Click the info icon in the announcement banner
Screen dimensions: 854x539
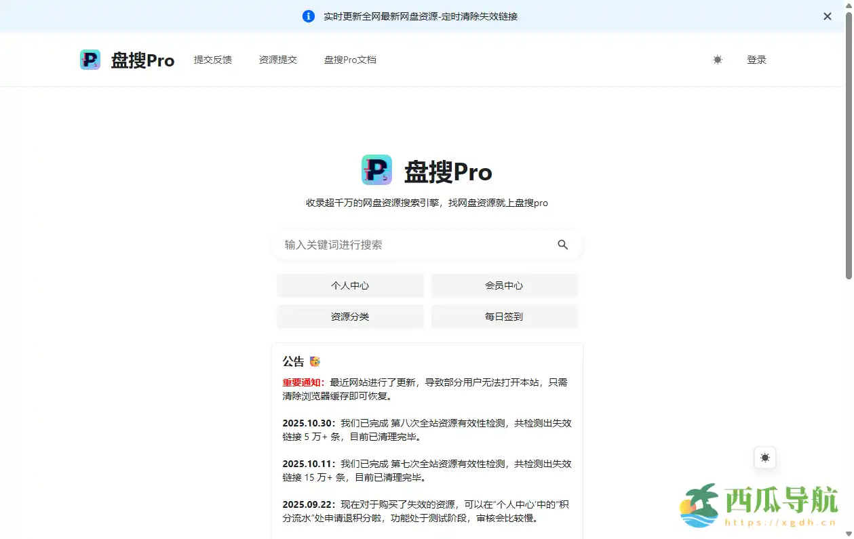coord(309,16)
